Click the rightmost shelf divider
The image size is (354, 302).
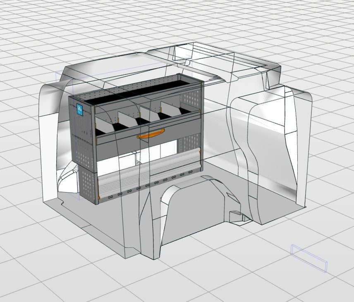click(172, 107)
